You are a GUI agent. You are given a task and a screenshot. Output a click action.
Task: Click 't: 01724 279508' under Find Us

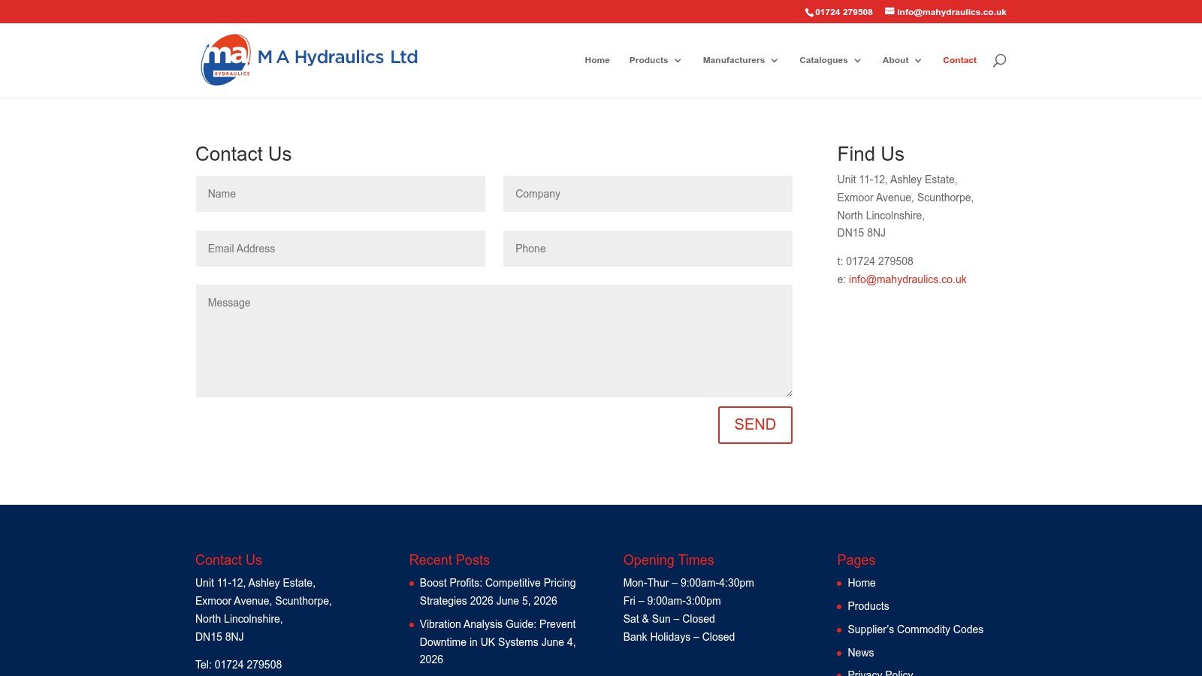coord(875,261)
